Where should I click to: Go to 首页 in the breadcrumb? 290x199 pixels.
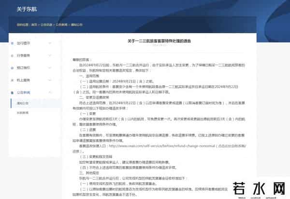coord(34,25)
